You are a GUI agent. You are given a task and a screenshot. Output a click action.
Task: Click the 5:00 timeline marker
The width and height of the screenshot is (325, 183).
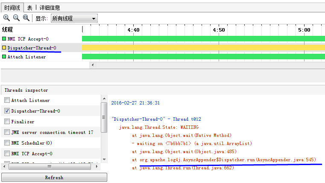304,30
